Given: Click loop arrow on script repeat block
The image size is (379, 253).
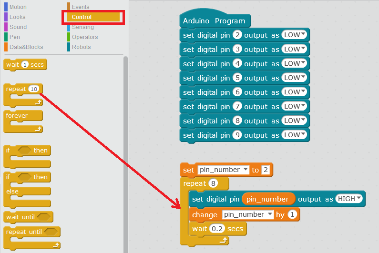Looking at the screenshot, I should pos(224,240).
